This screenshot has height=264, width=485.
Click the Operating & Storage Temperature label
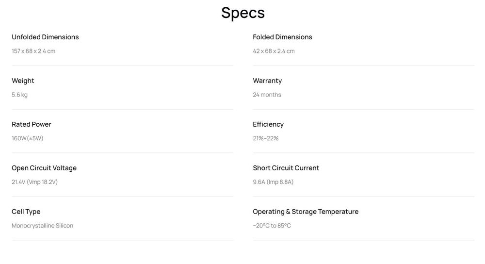(x=306, y=212)
